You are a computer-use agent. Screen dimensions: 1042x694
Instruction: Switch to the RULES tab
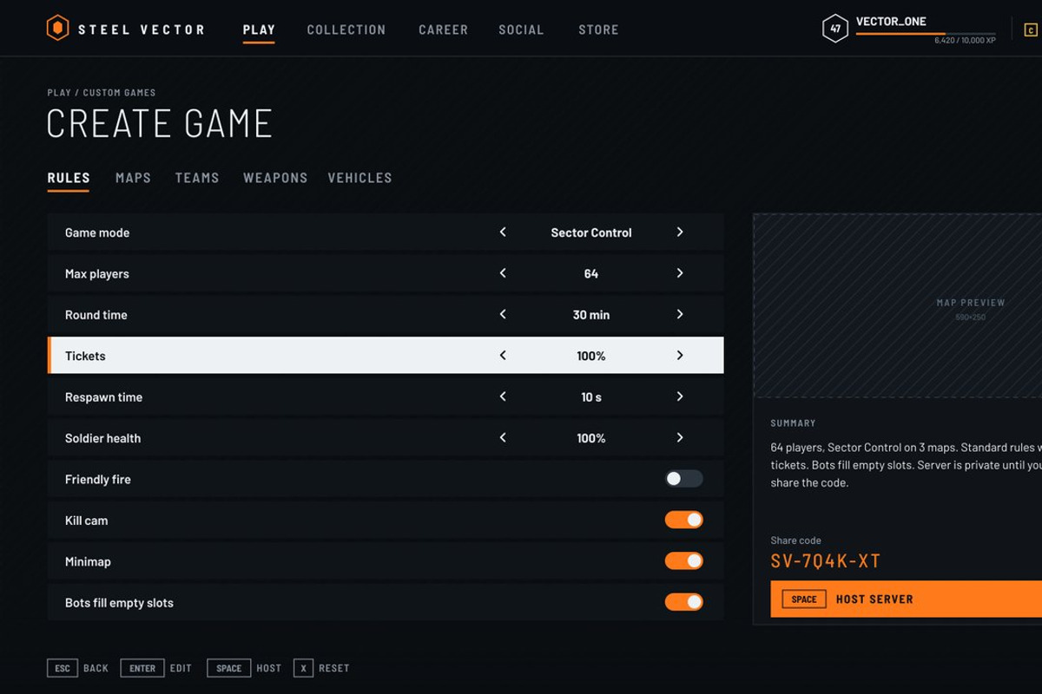coord(69,178)
